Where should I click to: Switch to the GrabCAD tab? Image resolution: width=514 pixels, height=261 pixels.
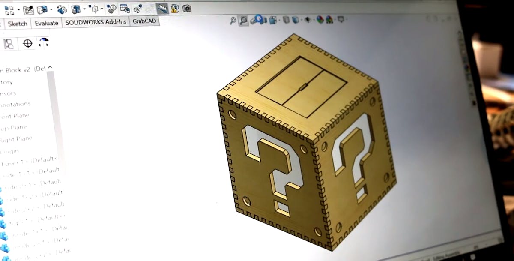144,21
